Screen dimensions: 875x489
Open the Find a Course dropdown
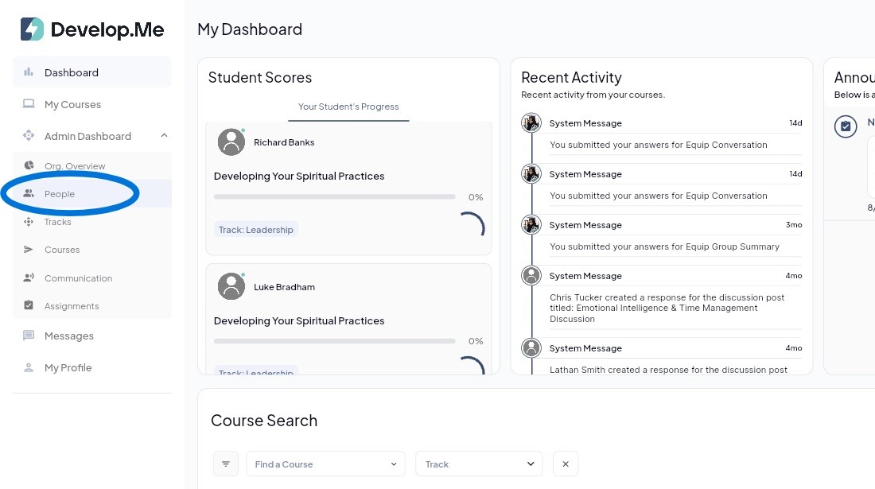pos(325,464)
